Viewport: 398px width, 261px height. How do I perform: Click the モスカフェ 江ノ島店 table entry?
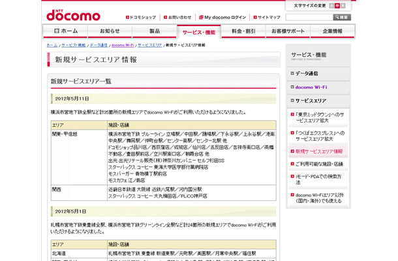coord(127,181)
